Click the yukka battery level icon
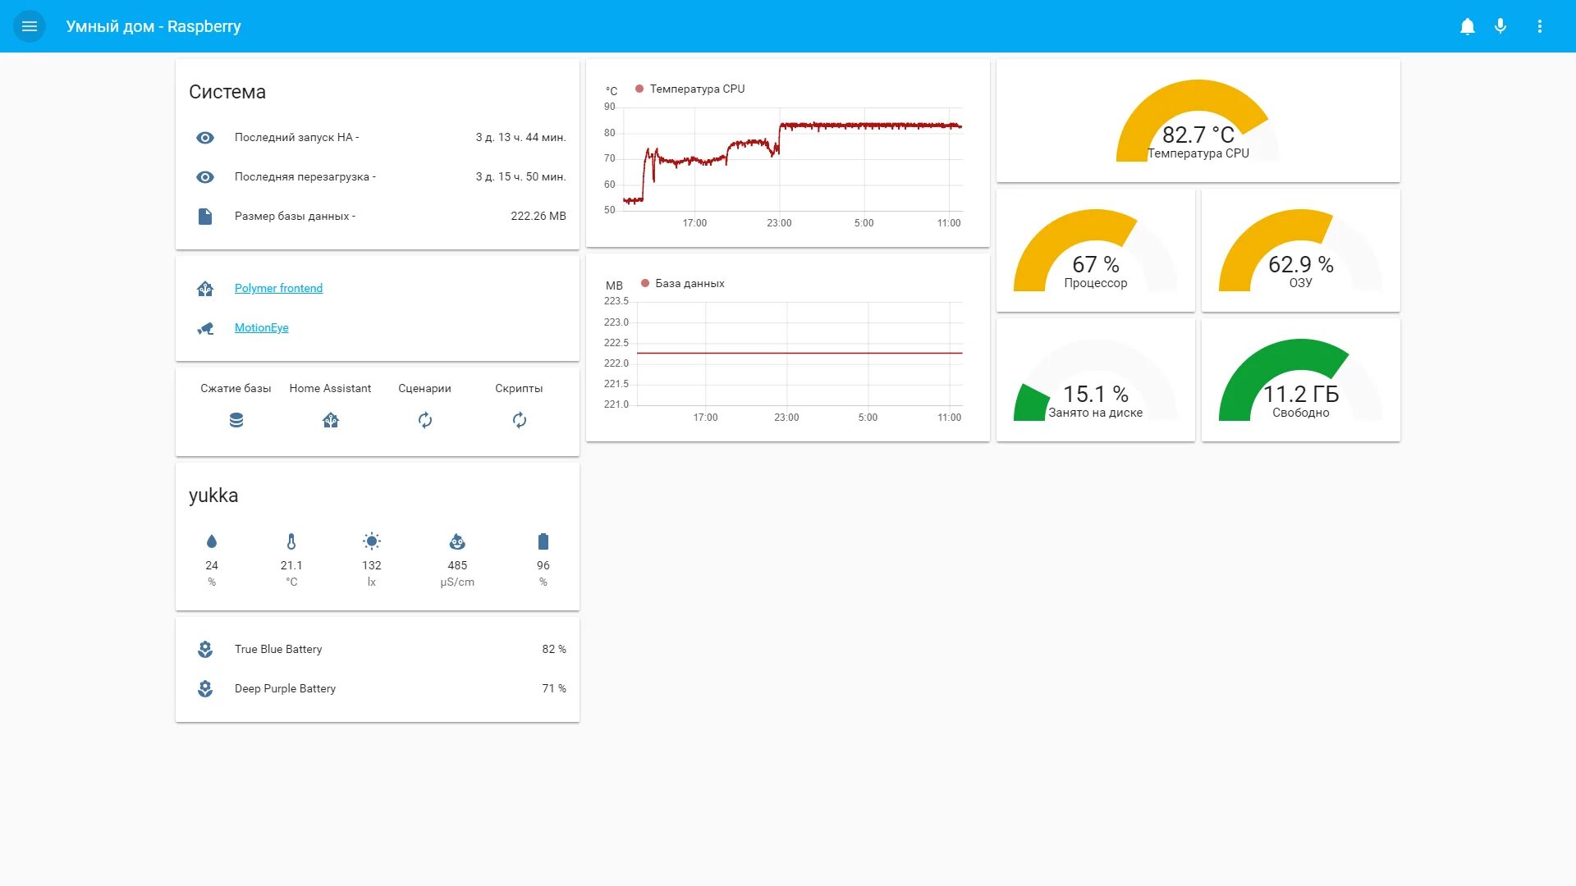The width and height of the screenshot is (1576, 886). (x=543, y=541)
